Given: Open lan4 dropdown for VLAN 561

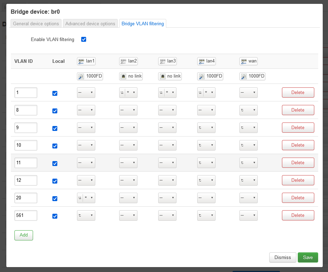Looking at the screenshot, I should pos(206,215).
